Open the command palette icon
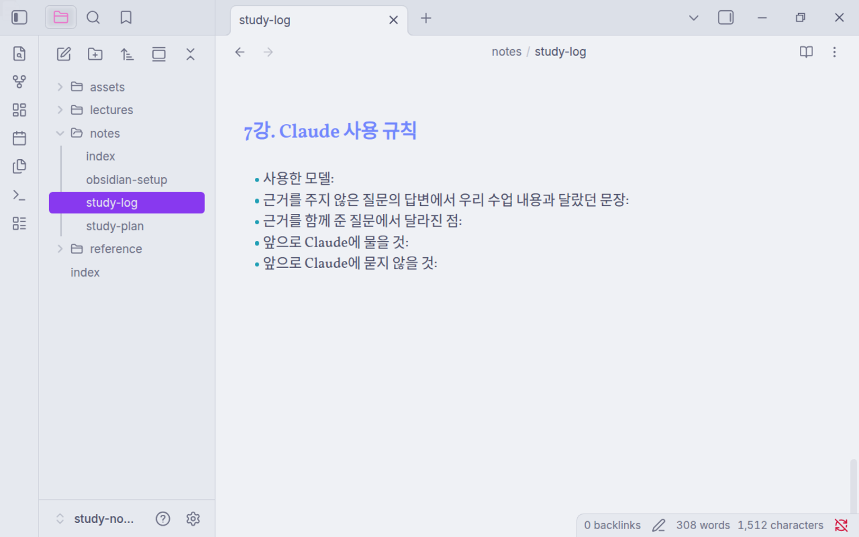Viewport: 859px width, 537px height. (20, 195)
